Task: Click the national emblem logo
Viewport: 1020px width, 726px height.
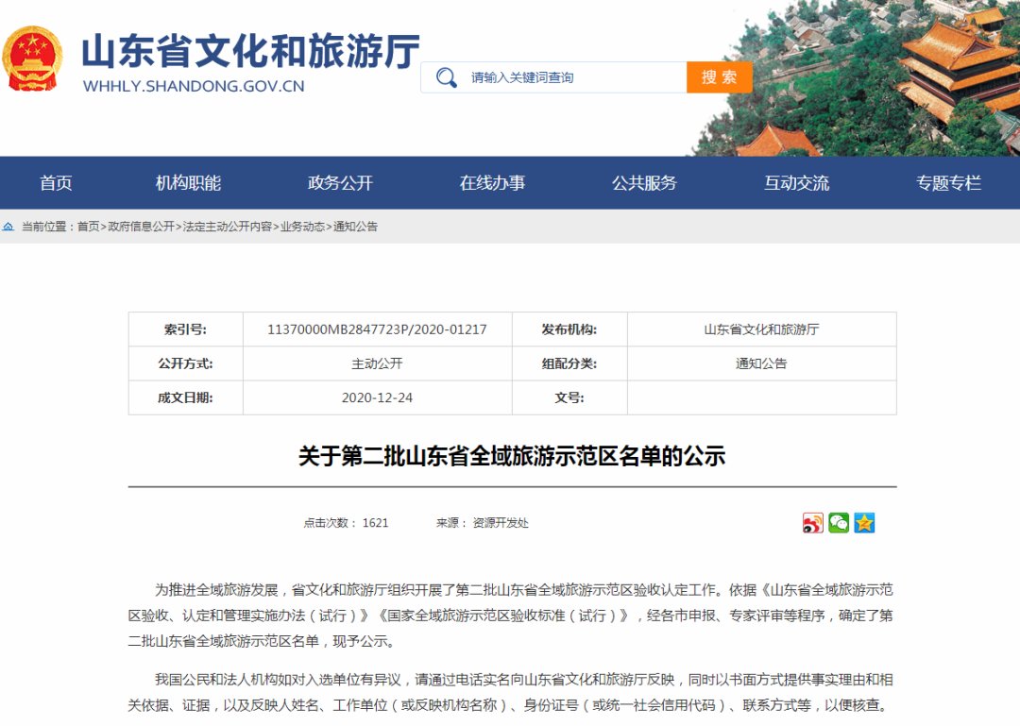Action: 36,57
